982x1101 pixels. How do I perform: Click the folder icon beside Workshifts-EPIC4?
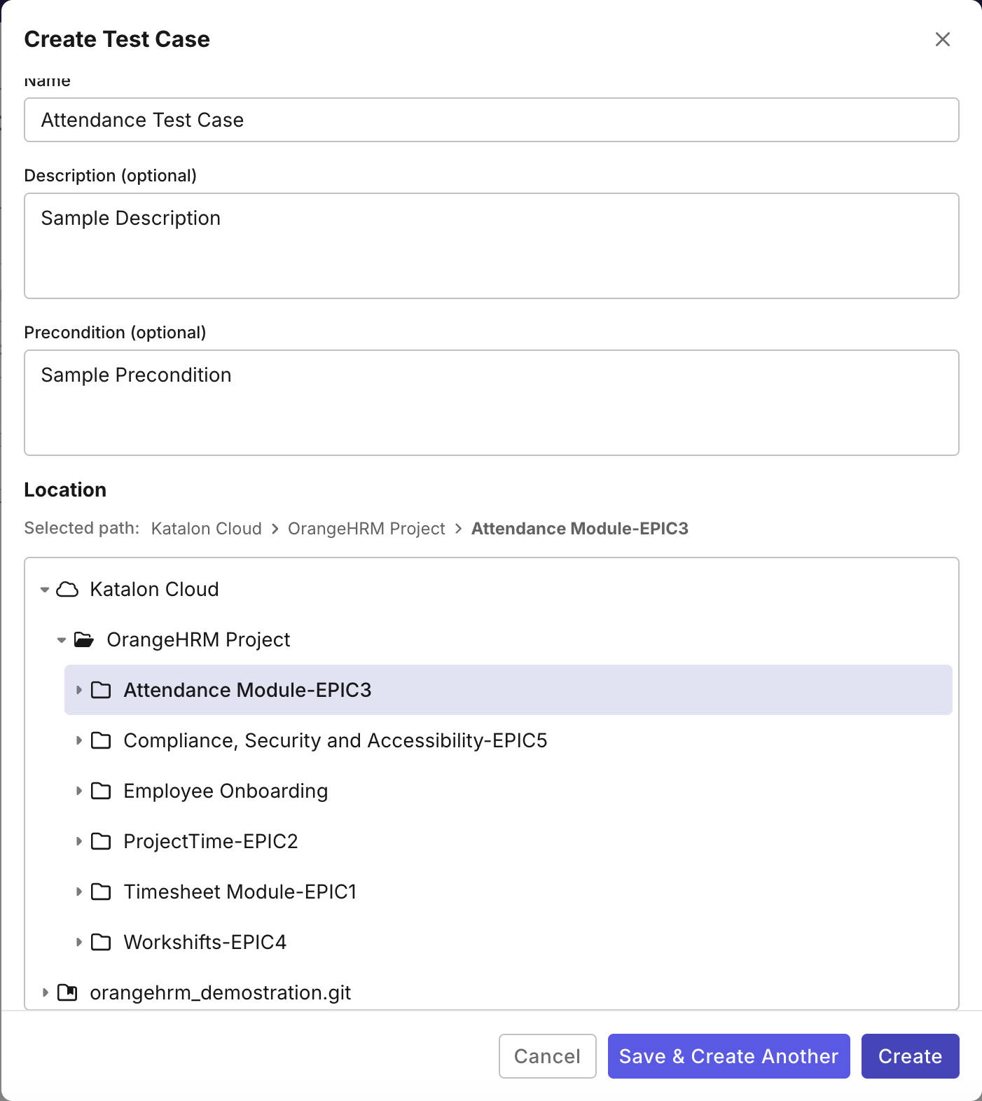click(102, 942)
